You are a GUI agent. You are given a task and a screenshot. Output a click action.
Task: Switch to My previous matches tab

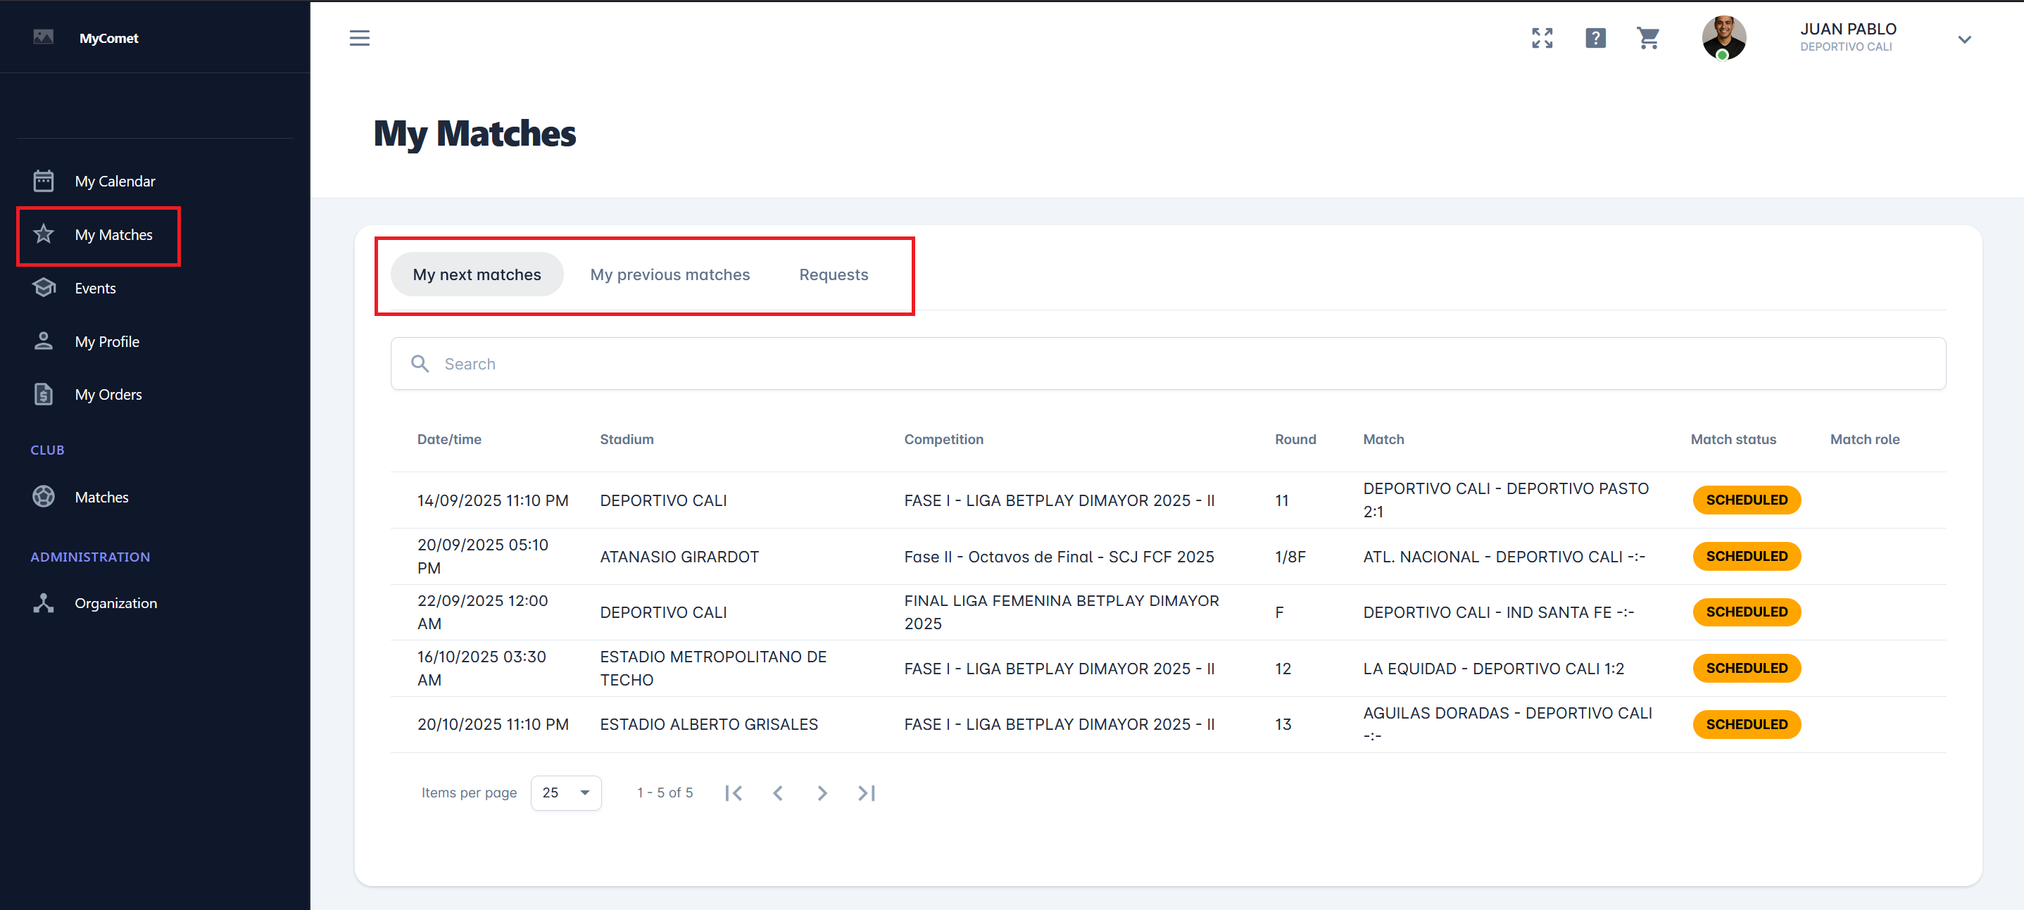670,274
